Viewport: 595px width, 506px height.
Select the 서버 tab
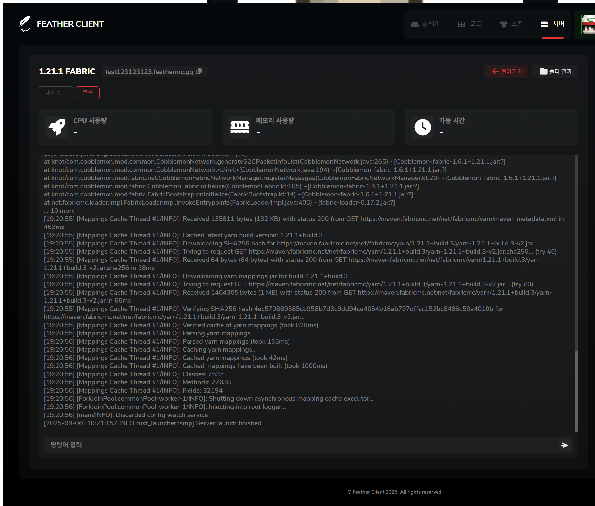click(x=553, y=24)
